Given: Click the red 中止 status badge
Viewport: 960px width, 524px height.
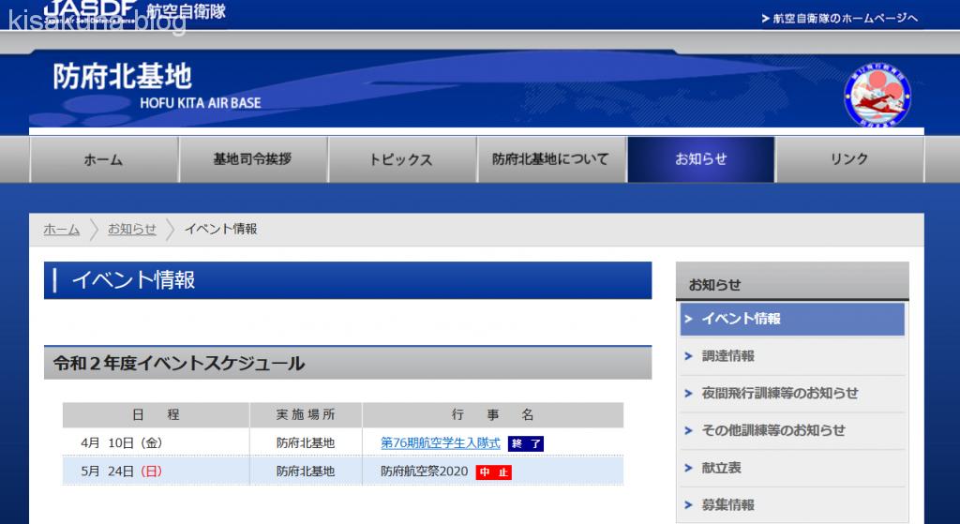Looking at the screenshot, I should click(493, 472).
